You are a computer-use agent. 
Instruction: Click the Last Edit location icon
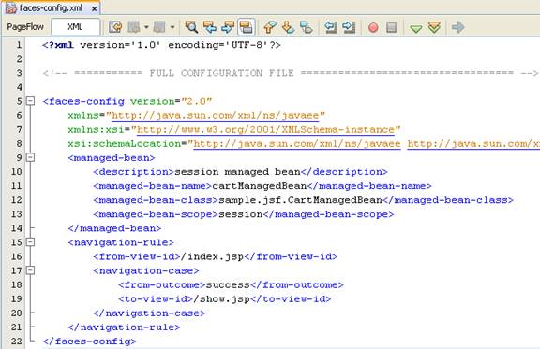coord(115,27)
